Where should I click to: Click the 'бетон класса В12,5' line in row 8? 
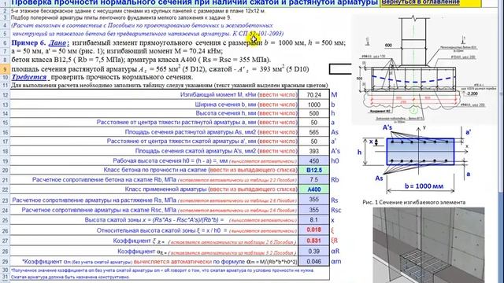(x=141, y=60)
